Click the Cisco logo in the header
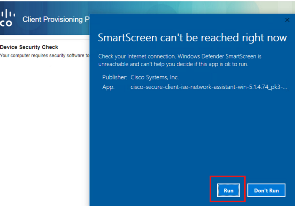 pos(8,18)
